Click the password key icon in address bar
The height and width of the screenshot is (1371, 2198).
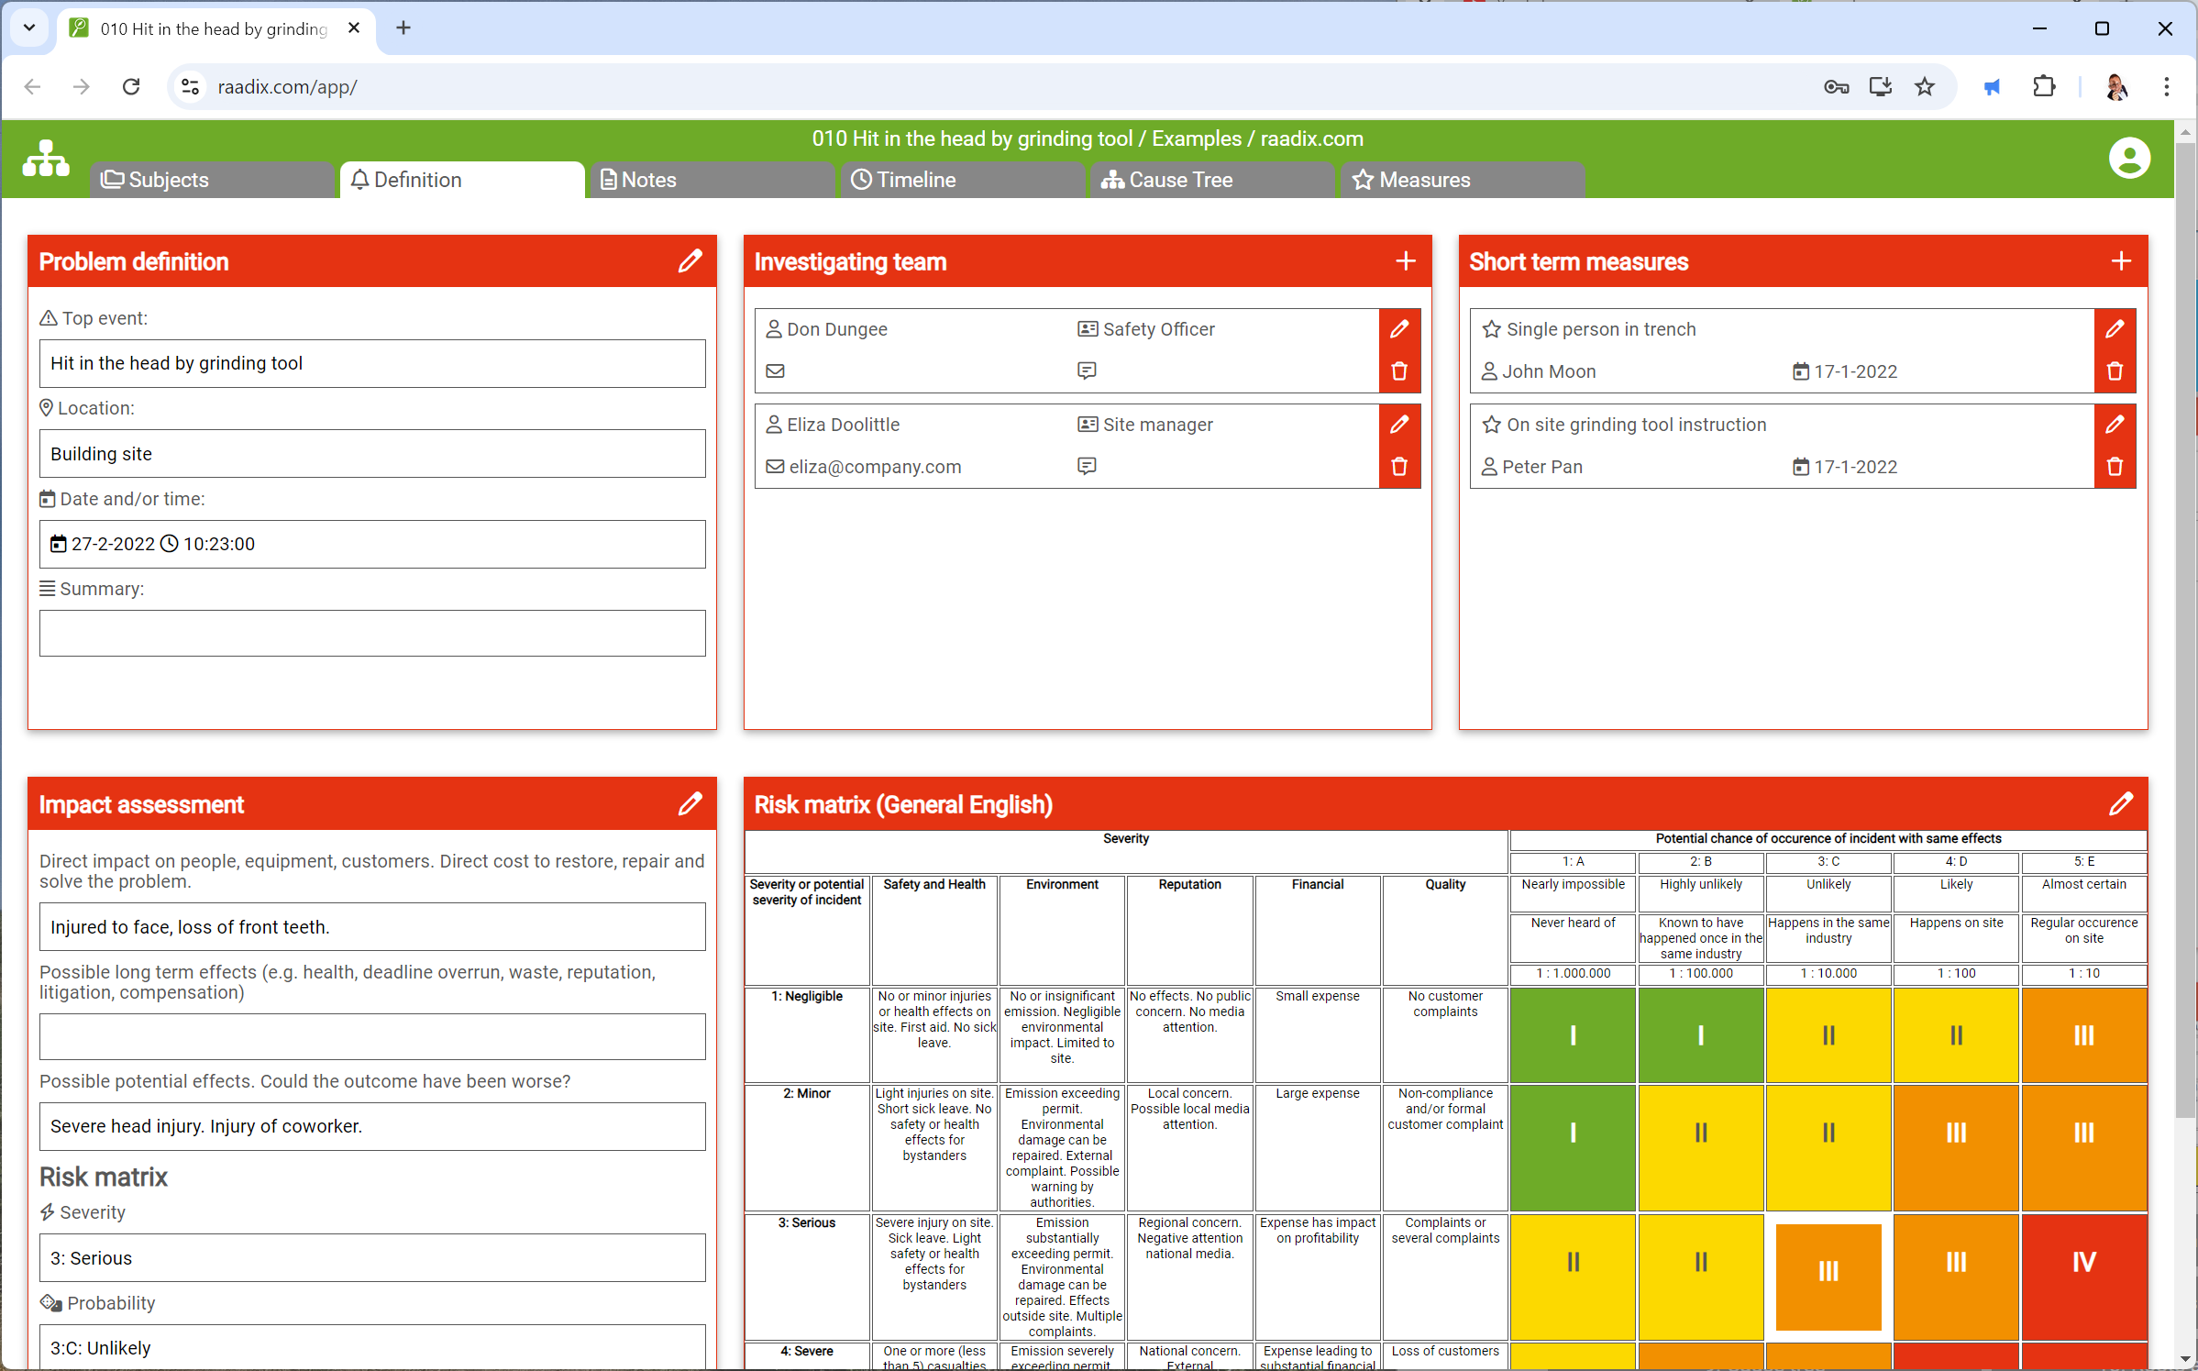[1836, 87]
